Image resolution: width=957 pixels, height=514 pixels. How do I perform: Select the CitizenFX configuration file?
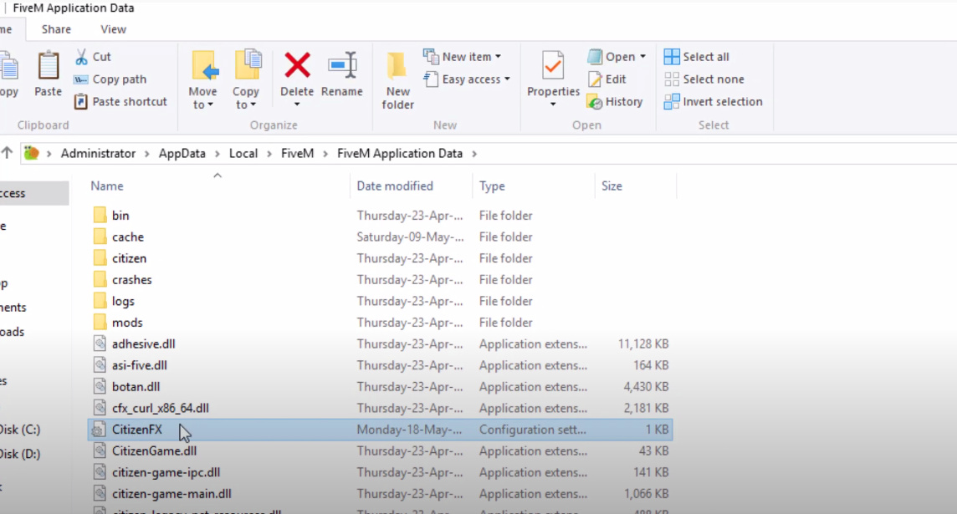click(137, 430)
